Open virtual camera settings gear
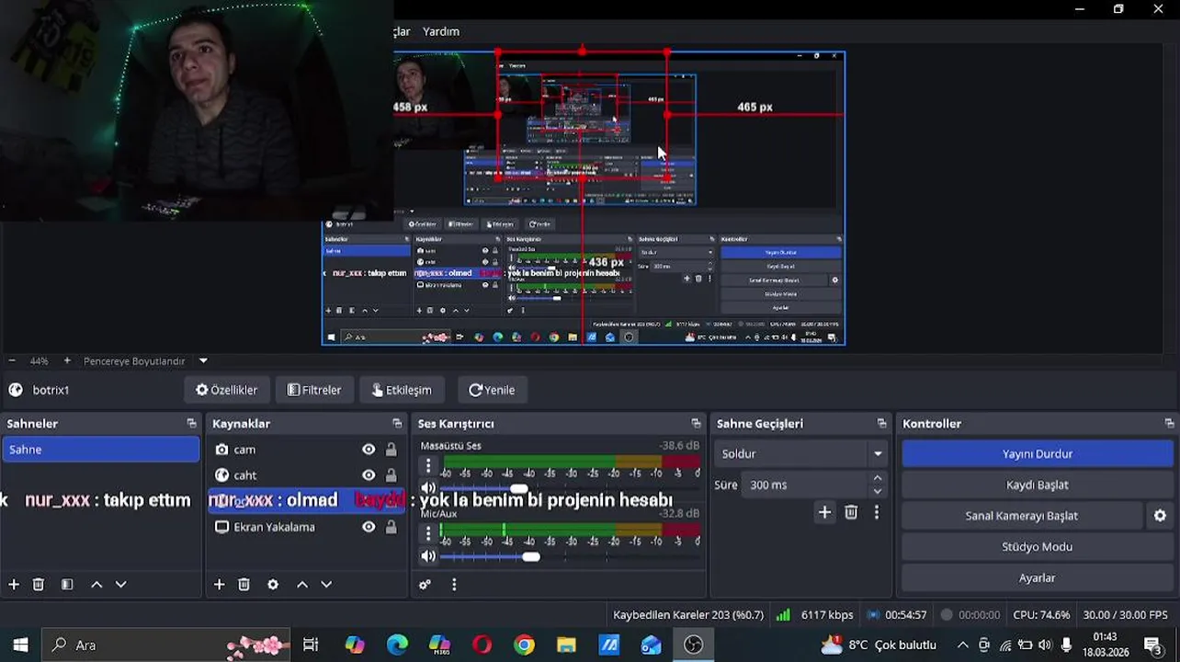This screenshot has width=1180, height=662. point(1160,516)
